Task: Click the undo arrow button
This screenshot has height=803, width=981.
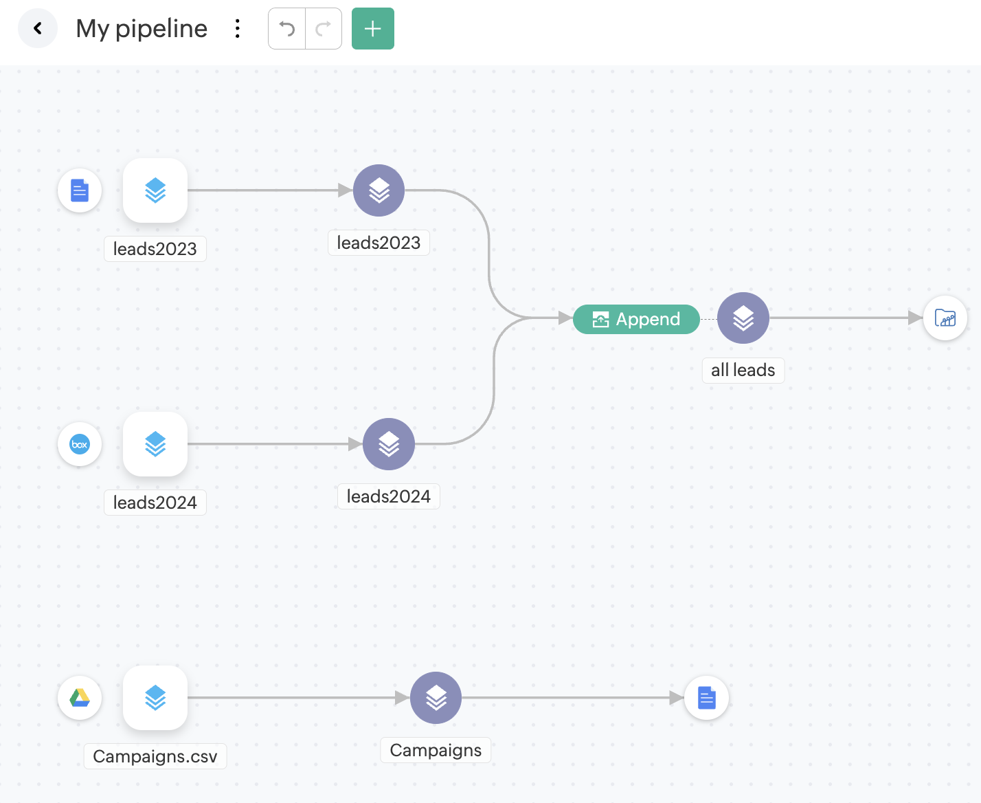Action: (287, 29)
